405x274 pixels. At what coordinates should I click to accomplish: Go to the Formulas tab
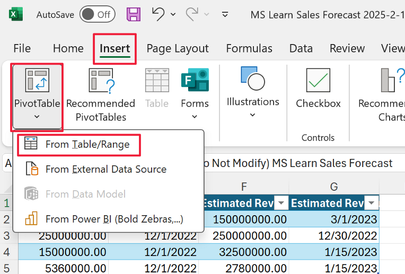(249, 48)
